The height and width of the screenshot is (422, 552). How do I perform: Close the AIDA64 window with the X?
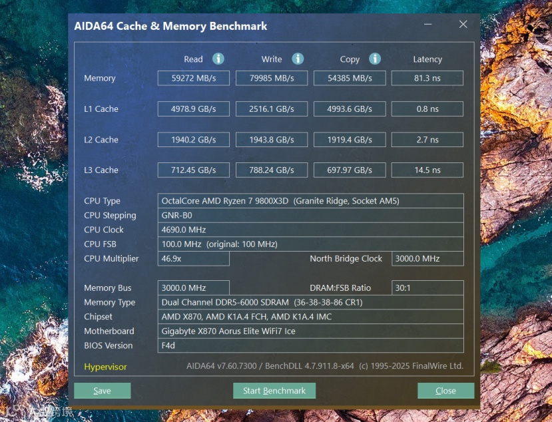point(463,24)
